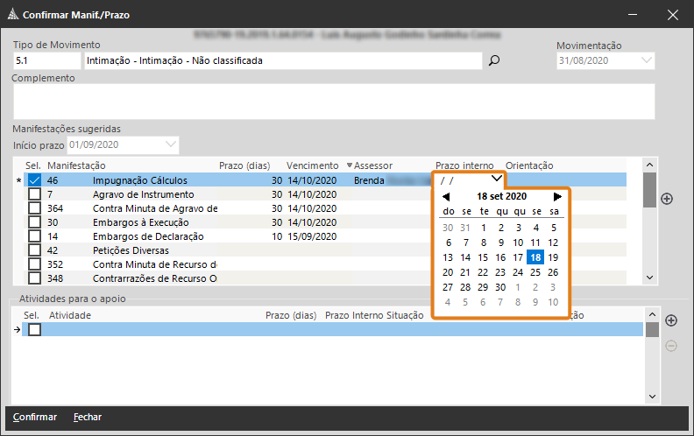Click the magnifier search icon beside Tipo de Movimento
The height and width of the screenshot is (436, 694).
tap(493, 61)
